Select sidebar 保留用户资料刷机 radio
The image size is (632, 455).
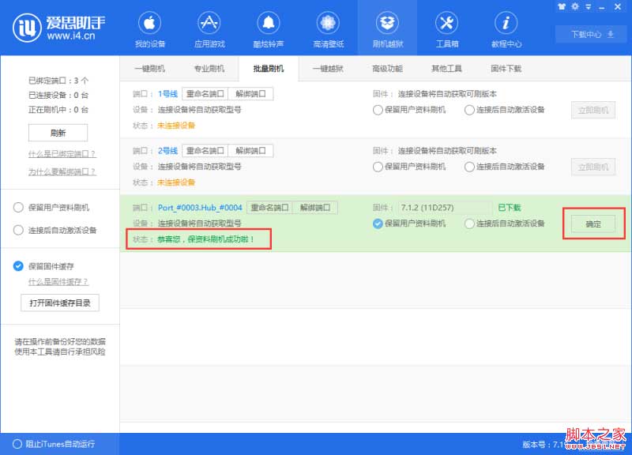[18, 208]
